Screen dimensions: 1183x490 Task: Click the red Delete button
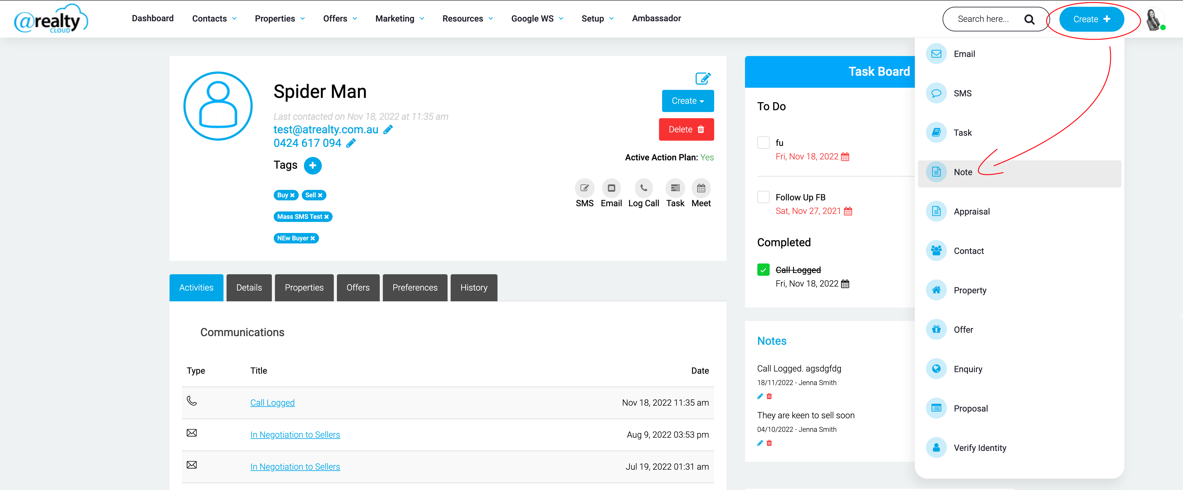(686, 130)
